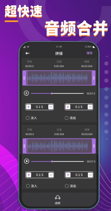Enable 淡出 for the second clip
The image size is (111, 211).
tap(67, 186)
